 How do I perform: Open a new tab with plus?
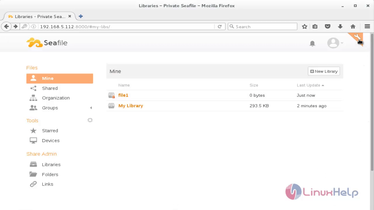[x=81, y=16]
